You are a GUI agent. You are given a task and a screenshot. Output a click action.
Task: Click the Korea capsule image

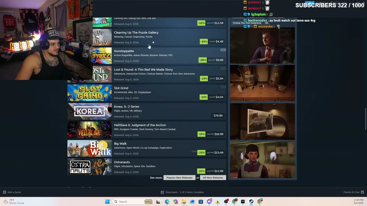tap(89, 111)
